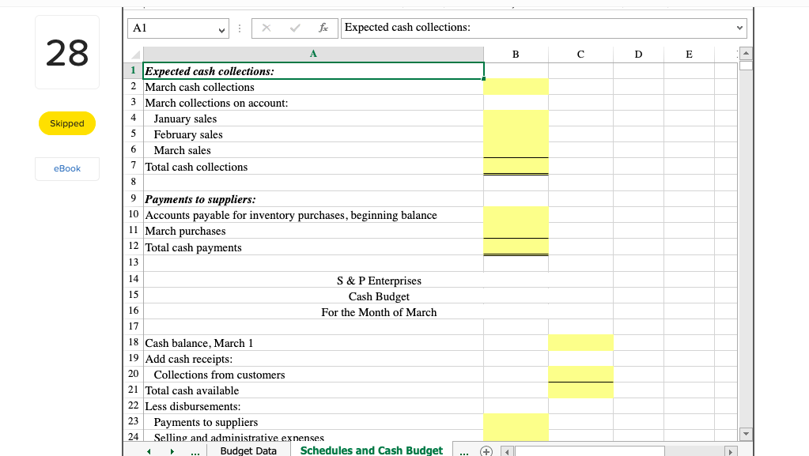This screenshot has height=456, width=809.
Task: Select yellow cell for March cash collections
Action: click(515, 87)
